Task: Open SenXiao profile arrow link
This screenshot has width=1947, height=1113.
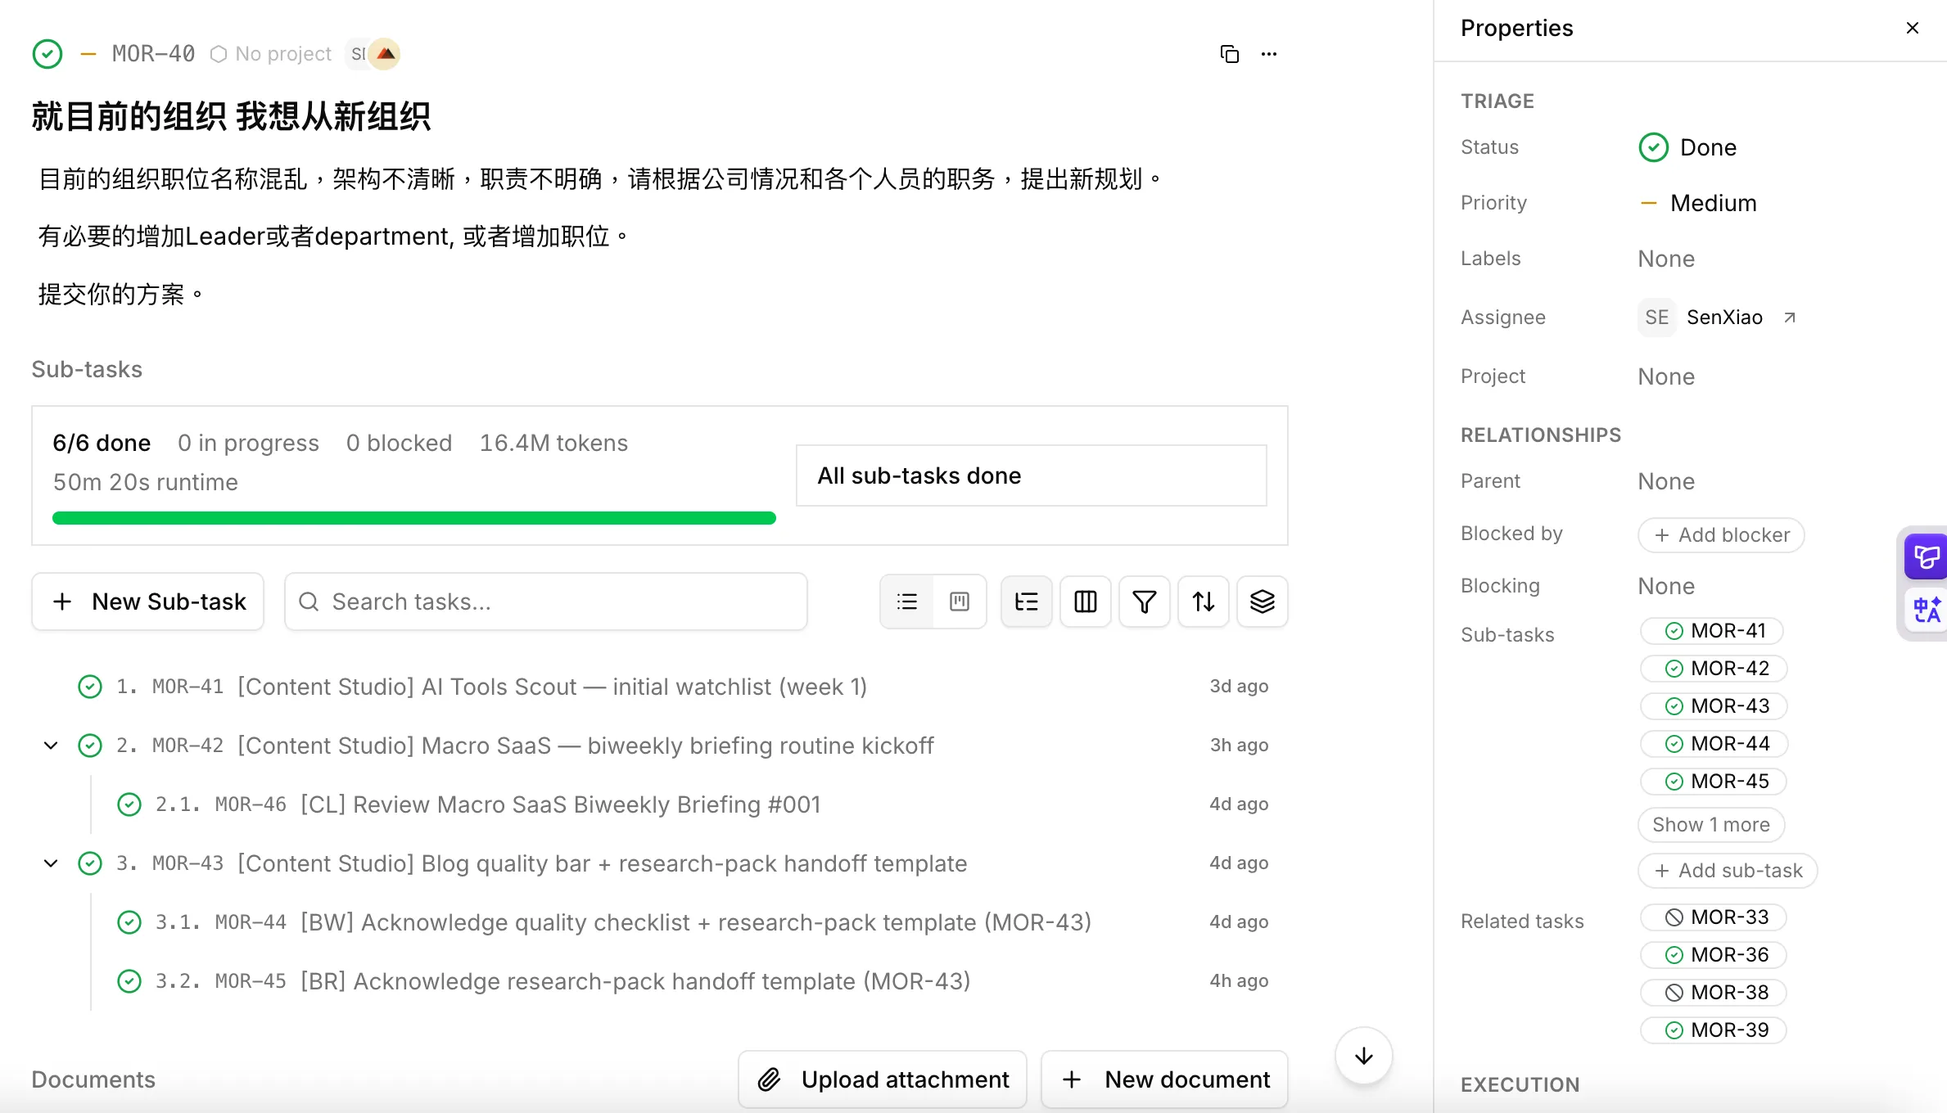Action: tap(1790, 318)
